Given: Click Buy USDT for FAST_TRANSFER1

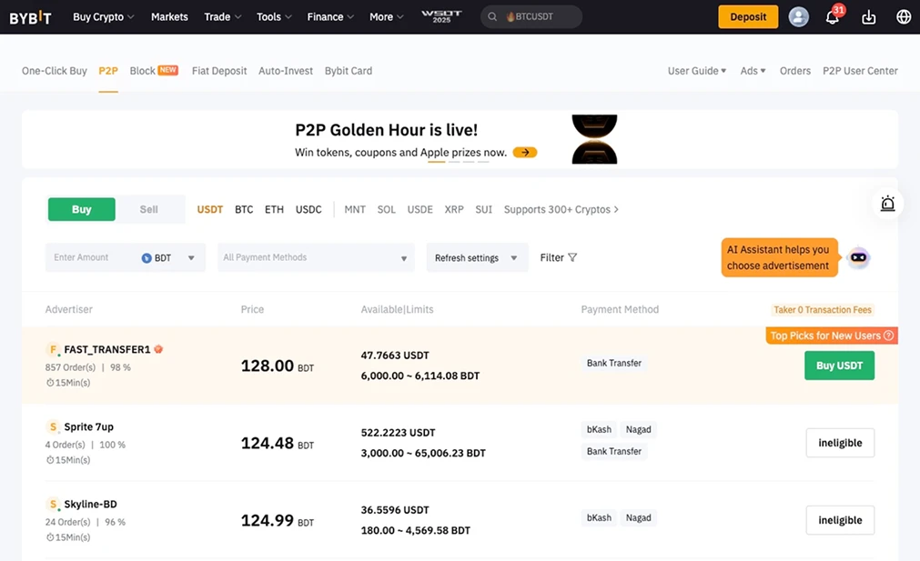Looking at the screenshot, I should (839, 366).
